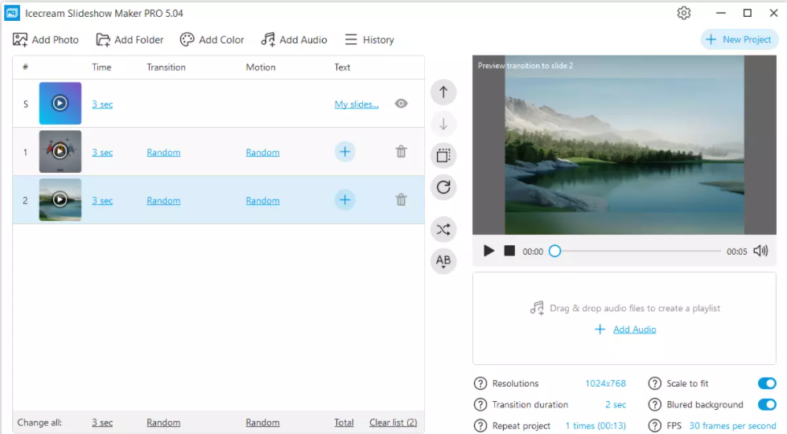Screen dimensions: 787x434
Task: Open the settings gear icon
Action: 684,13
